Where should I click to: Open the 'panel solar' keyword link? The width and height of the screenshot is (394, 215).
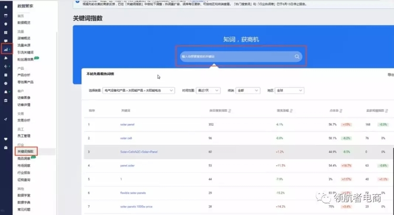pos(127,166)
